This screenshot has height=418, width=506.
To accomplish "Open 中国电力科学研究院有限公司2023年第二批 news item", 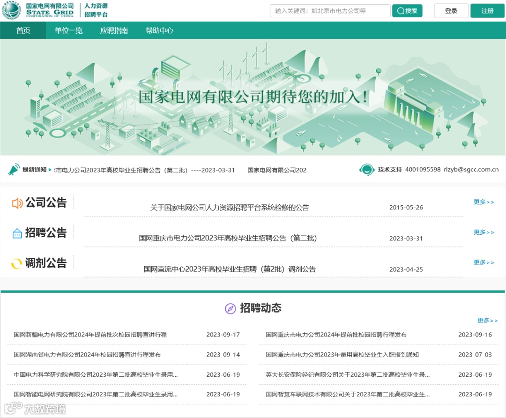I will tap(96, 375).
